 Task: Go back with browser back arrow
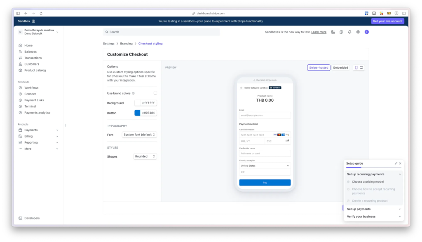pyautogui.click(x=26, y=14)
